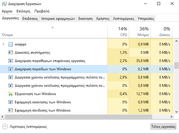Click the horizontal scrollbar right arrow
Image resolution: width=179 pixels, height=134 pixels.
coord(172,117)
